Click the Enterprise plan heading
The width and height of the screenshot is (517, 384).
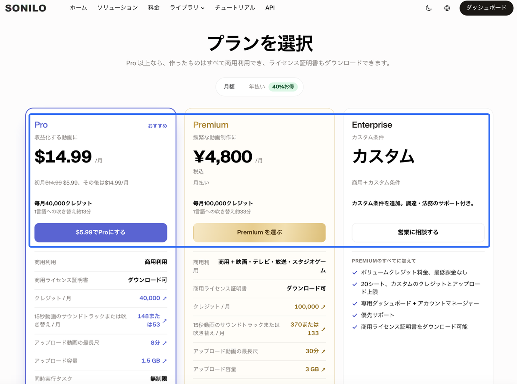coord(372,125)
